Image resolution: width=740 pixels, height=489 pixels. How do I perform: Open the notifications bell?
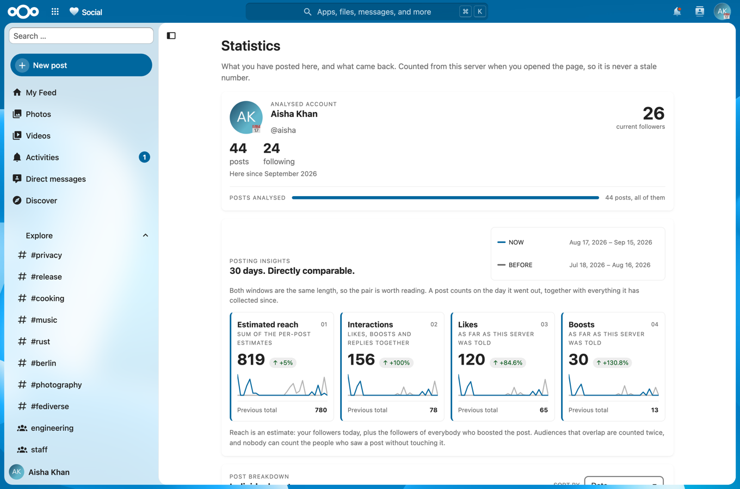tap(677, 11)
